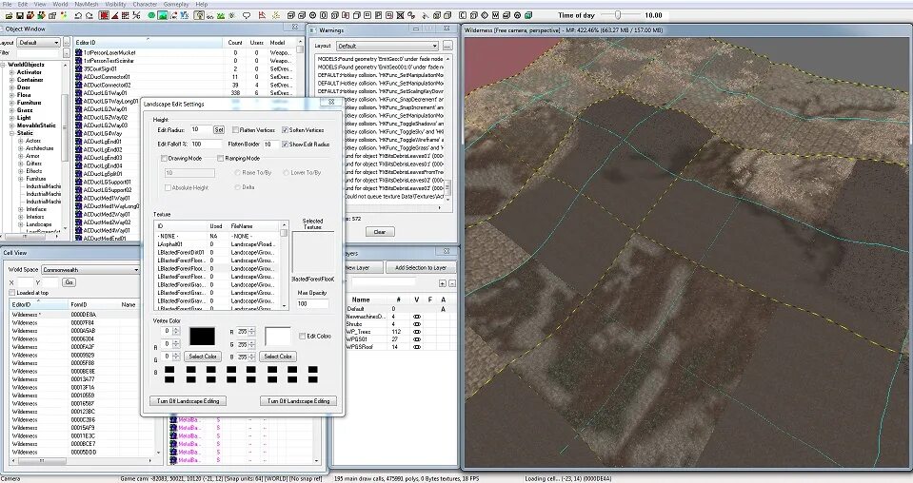This screenshot has width=913, height=483.
Task: Open the Warnings Layout dropdown
Action: click(x=387, y=46)
